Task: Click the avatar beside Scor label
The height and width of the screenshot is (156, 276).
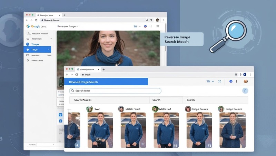Action: (x=90, y=109)
